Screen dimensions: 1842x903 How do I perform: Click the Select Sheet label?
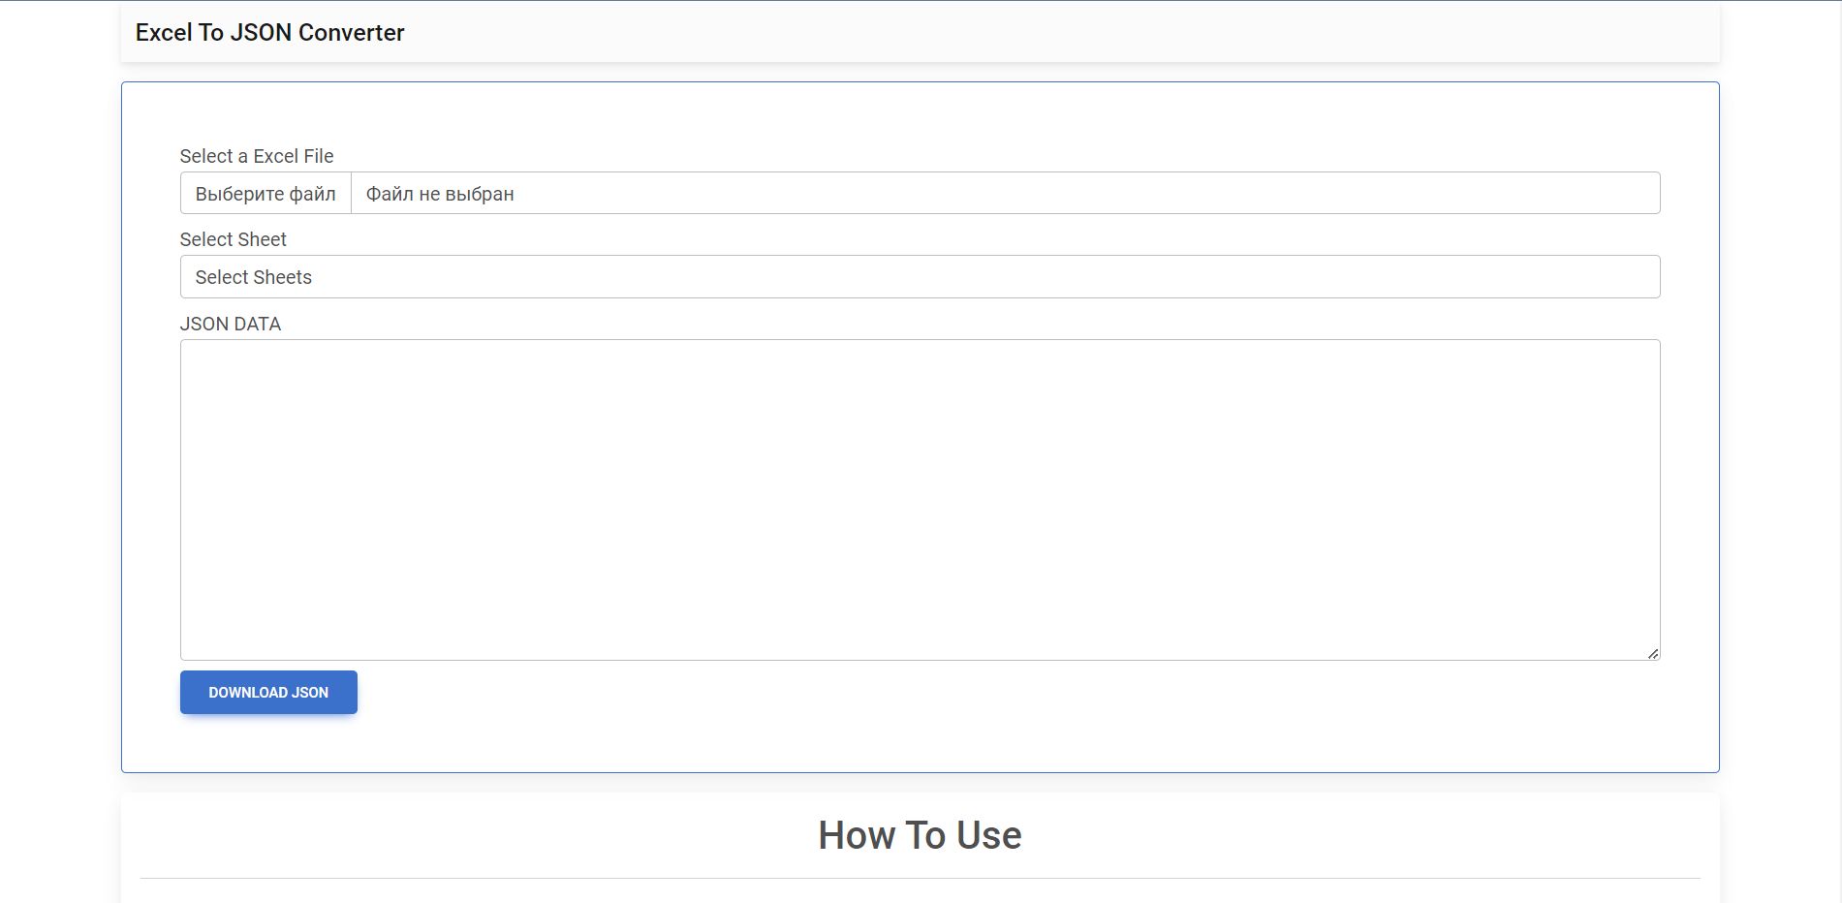click(x=234, y=239)
